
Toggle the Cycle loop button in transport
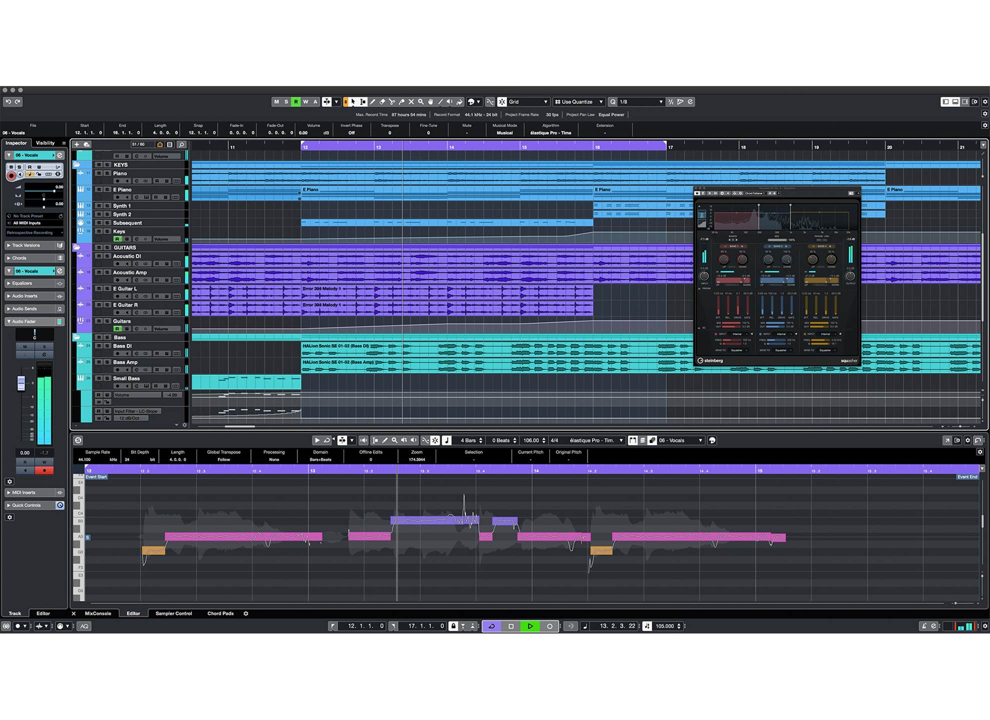(491, 626)
